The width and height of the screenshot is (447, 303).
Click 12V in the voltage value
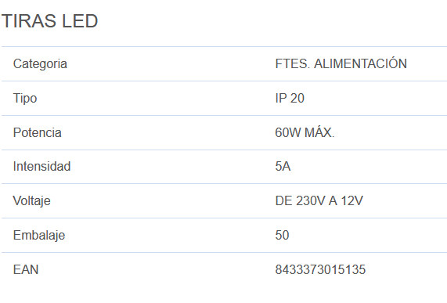pos(352,201)
